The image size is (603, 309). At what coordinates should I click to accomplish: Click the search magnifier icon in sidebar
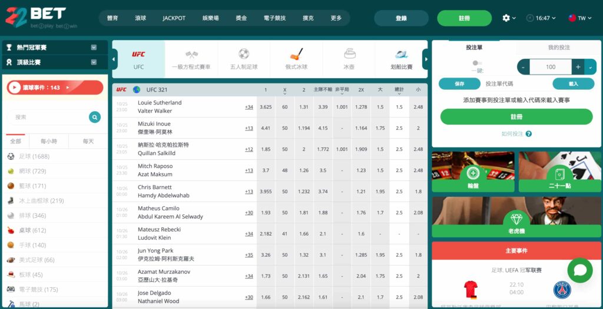point(95,117)
